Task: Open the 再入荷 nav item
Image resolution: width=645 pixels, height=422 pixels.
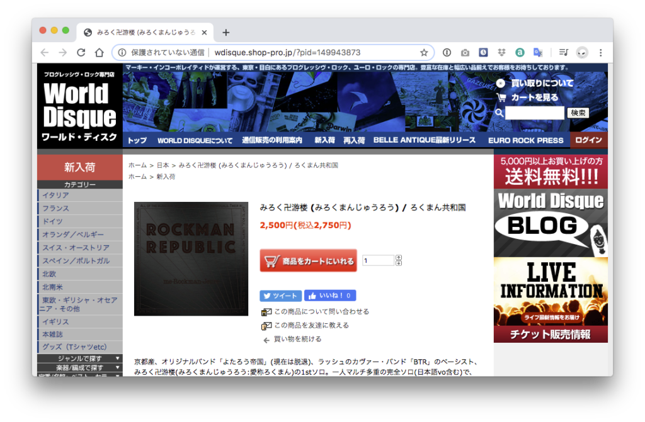Action: [x=354, y=140]
